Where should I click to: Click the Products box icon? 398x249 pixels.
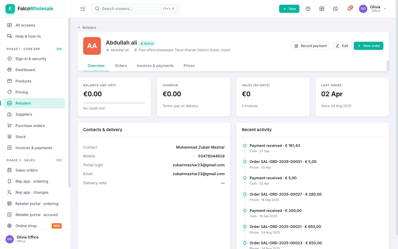[9, 81]
